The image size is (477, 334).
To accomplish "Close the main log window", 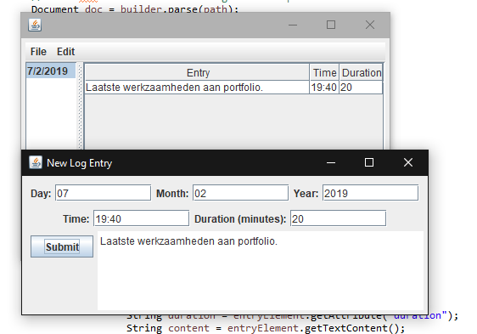I will coord(370,25).
